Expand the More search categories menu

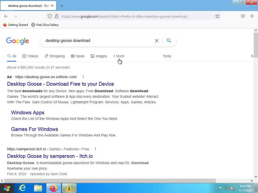(119, 56)
